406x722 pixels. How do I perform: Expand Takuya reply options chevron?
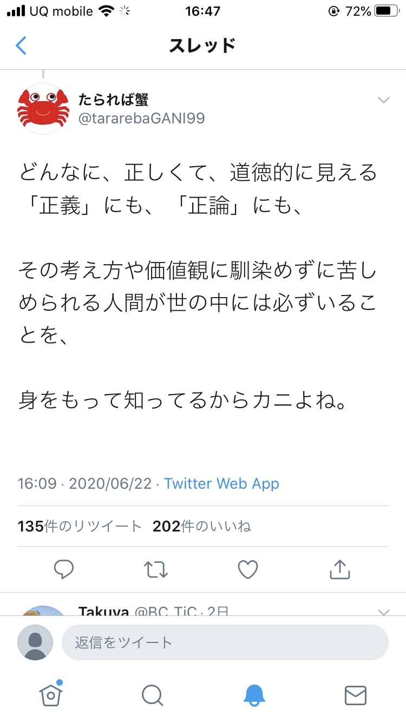click(x=383, y=612)
